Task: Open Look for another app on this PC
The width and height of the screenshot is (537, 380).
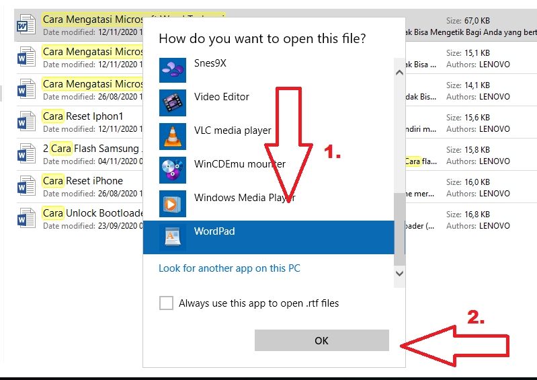Action: [229, 268]
